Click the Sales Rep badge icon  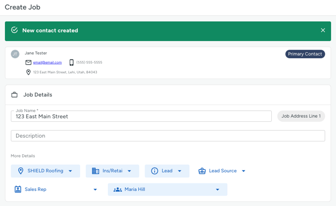coord(18,189)
